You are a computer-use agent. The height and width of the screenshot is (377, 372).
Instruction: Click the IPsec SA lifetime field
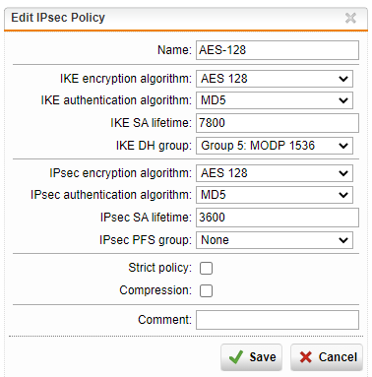(x=278, y=218)
